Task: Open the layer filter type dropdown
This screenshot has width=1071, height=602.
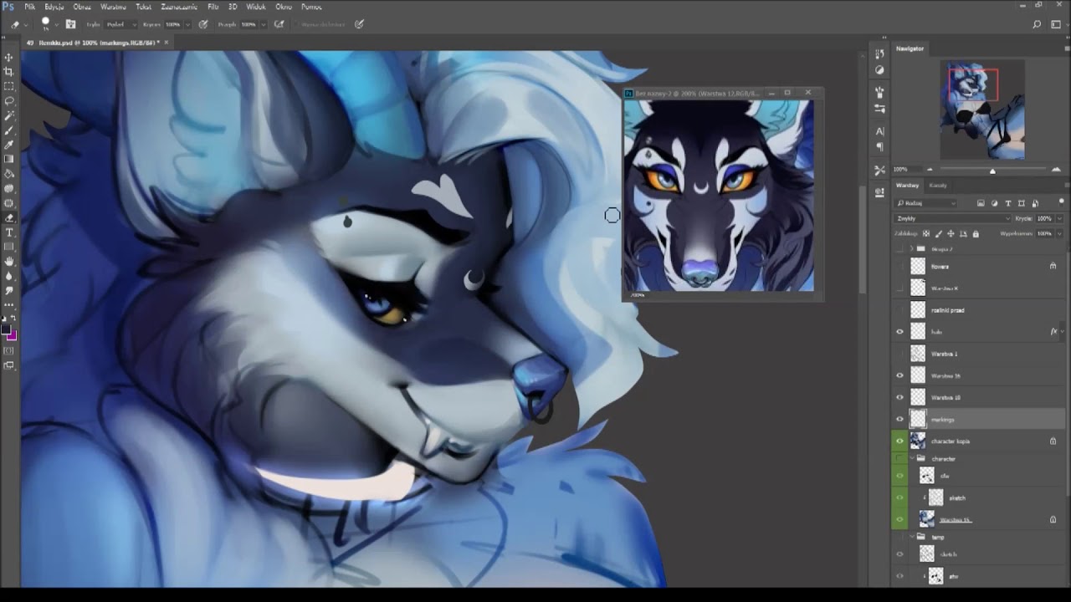Action: point(927,203)
